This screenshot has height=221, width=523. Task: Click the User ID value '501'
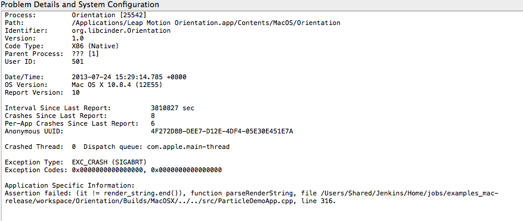(78, 61)
